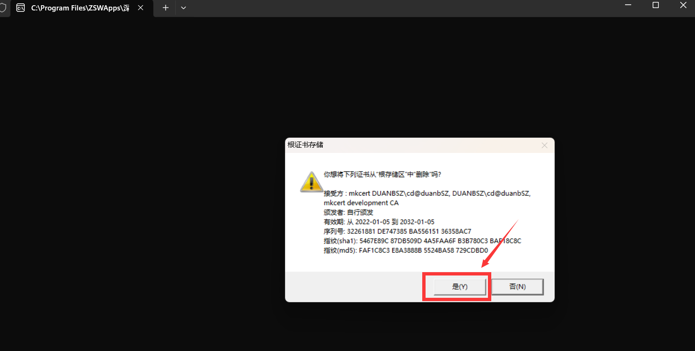Screen dimensions: 695x351
Task: Click the mkcert development CA text
Action: tap(361, 202)
